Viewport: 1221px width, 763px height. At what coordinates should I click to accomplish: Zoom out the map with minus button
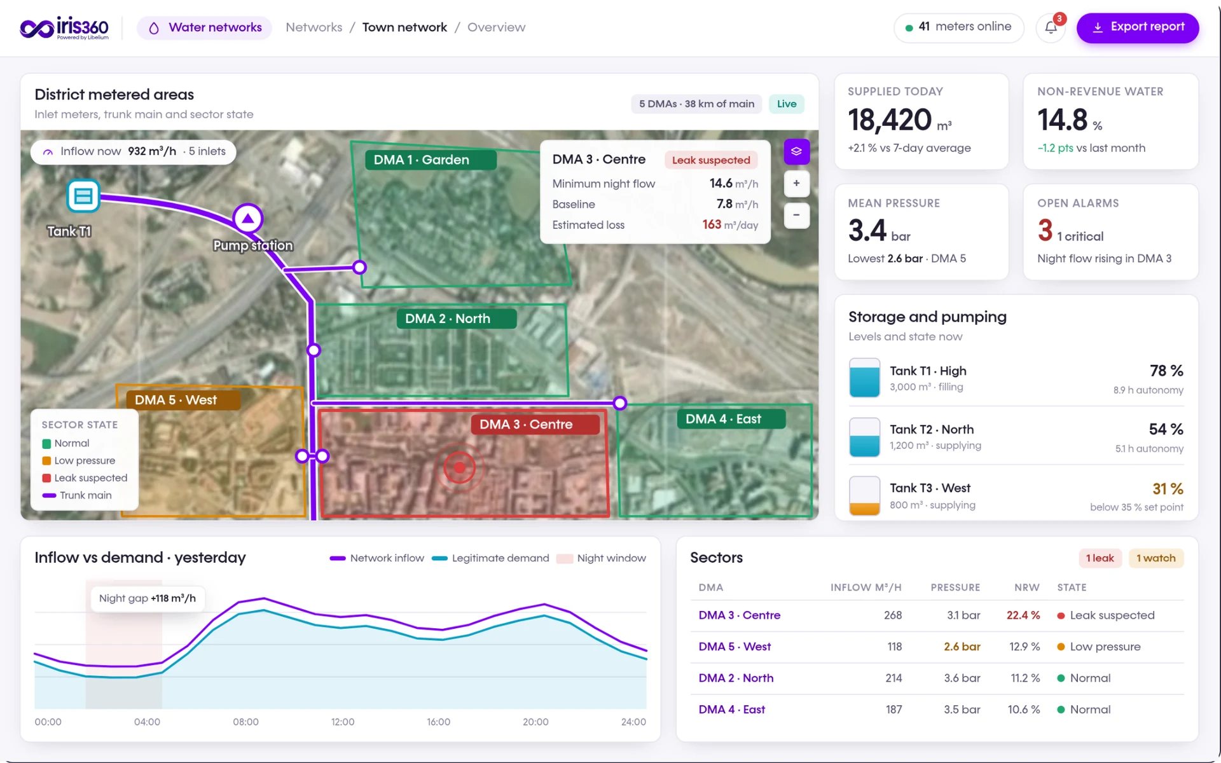(x=796, y=216)
